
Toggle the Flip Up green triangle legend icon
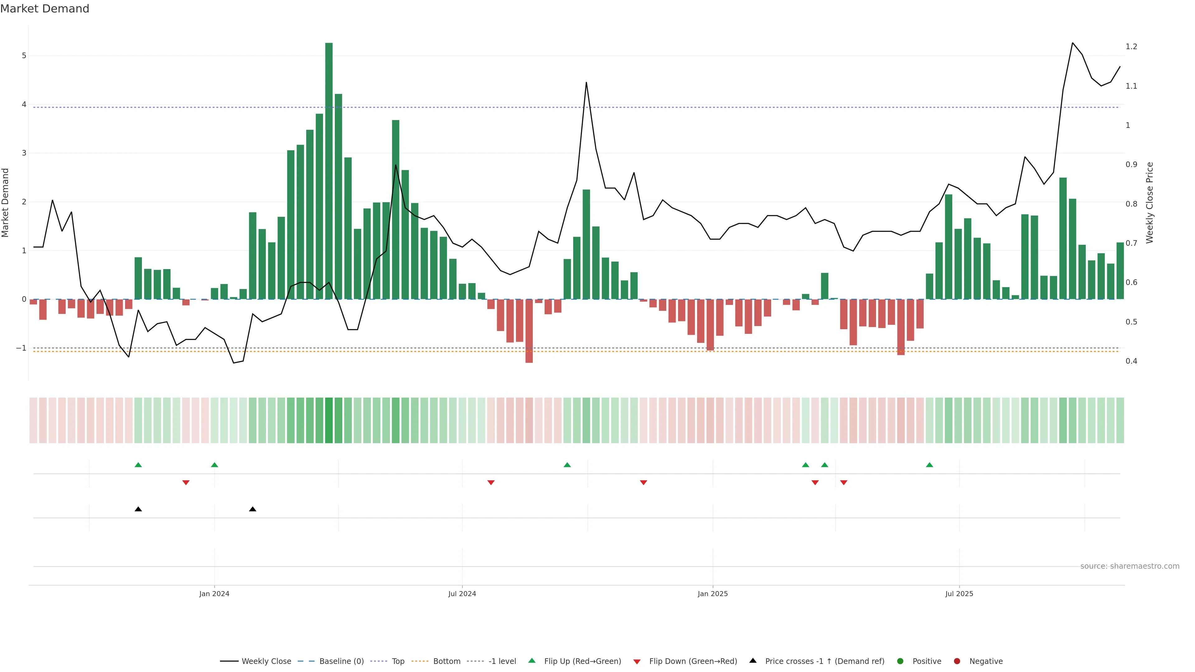(x=532, y=660)
